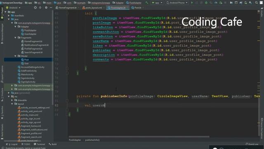
Task: Open HomeFragment.kt from project tree
Action: tap(33, 41)
